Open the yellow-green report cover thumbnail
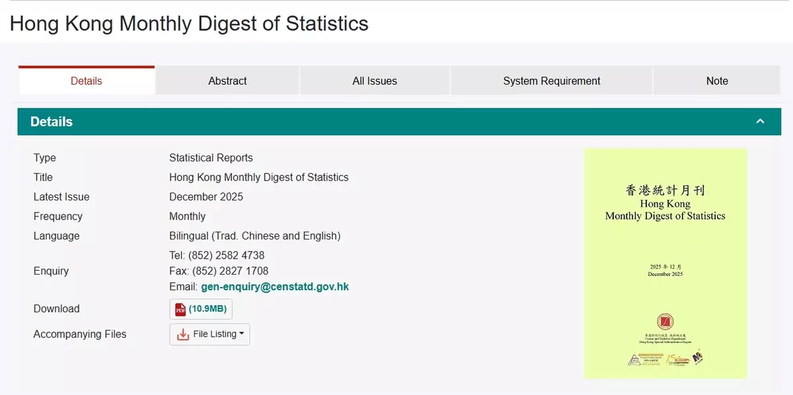Image resolution: width=793 pixels, height=395 pixels. pos(665,263)
